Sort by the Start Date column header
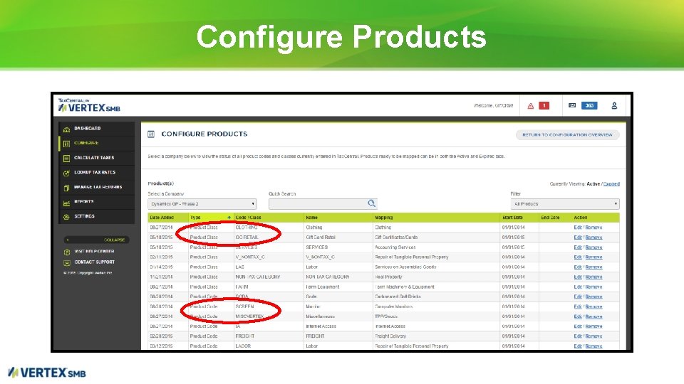The image size is (684, 384). pyautogui.click(x=512, y=218)
